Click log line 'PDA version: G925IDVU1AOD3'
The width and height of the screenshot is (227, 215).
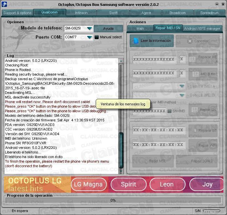pos(30,125)
